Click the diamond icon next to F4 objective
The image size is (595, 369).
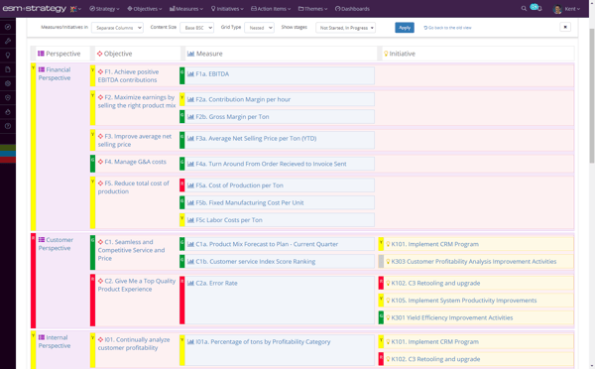(100, 162)
